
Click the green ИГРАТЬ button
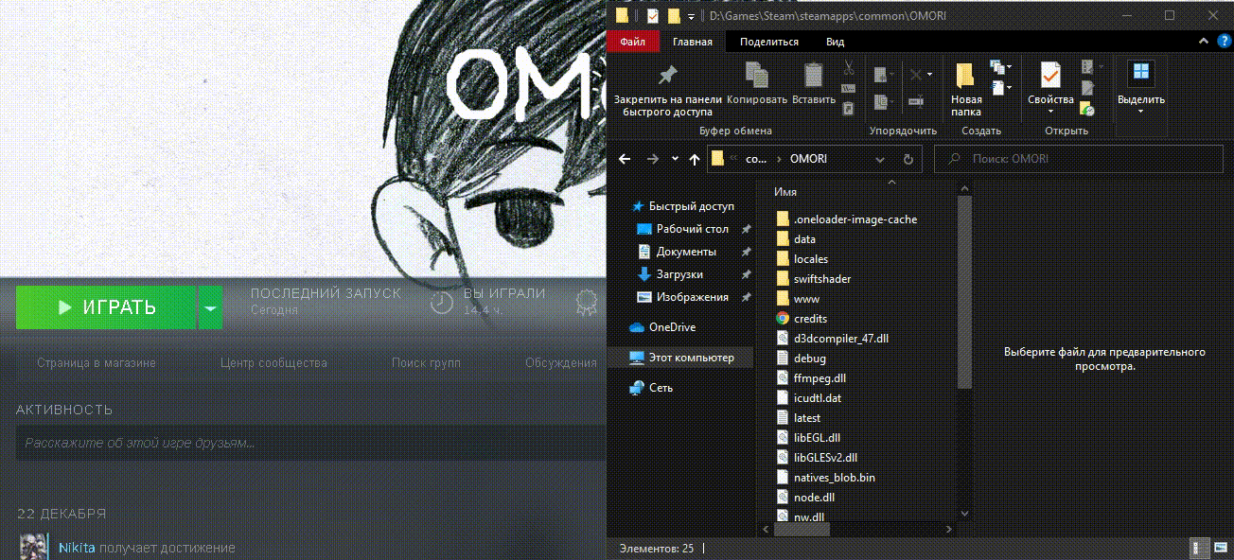[x=106, y=307]
